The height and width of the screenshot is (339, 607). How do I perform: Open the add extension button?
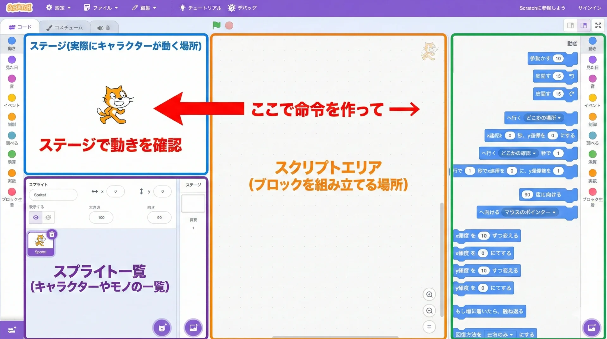(x=12, y=330)
